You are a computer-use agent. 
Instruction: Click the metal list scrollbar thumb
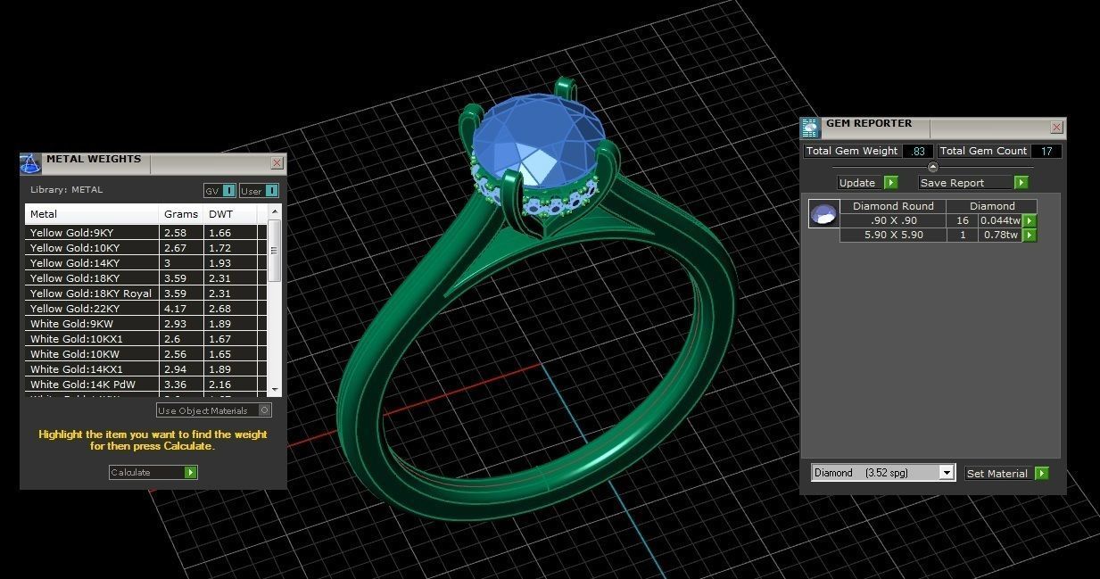(x=275, y=251)
